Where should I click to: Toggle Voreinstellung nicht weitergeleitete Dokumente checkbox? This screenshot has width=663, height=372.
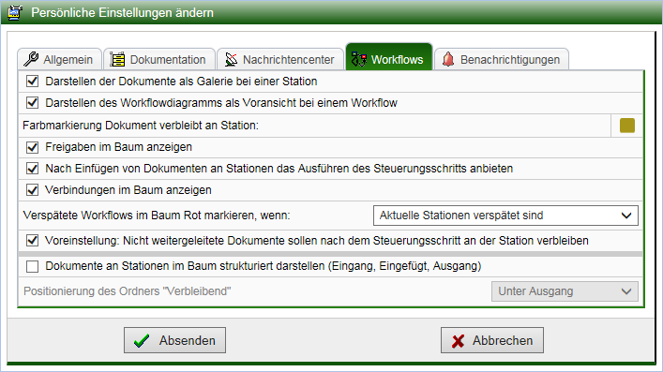pos(32,241)
